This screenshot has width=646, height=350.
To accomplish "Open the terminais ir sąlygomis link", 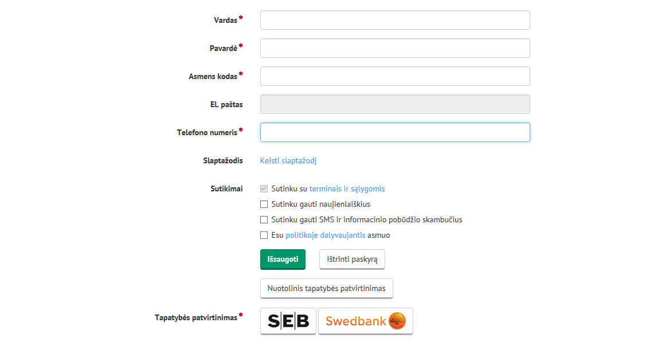I will pos(347,188).
